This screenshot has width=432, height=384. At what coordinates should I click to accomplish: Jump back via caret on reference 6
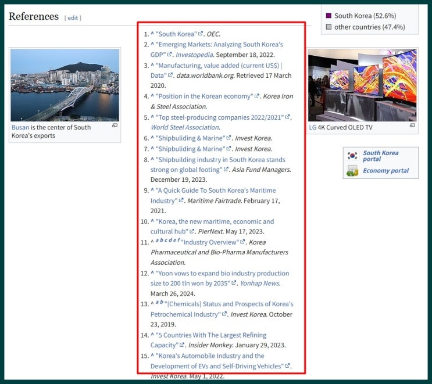(x=152, y=138)
